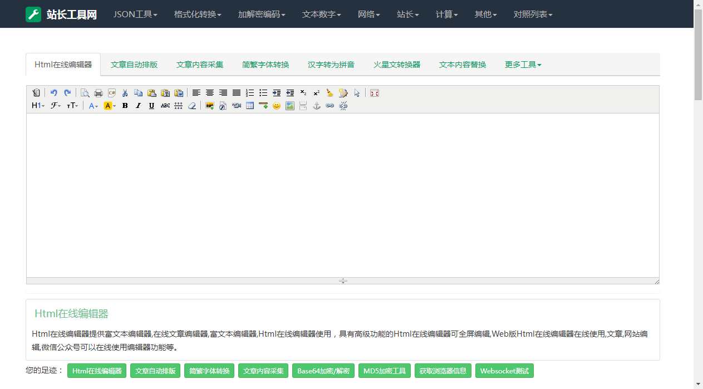Screen dimensions: 703x389
Task: Paste content from Word
Action: (x=179, y=93)
